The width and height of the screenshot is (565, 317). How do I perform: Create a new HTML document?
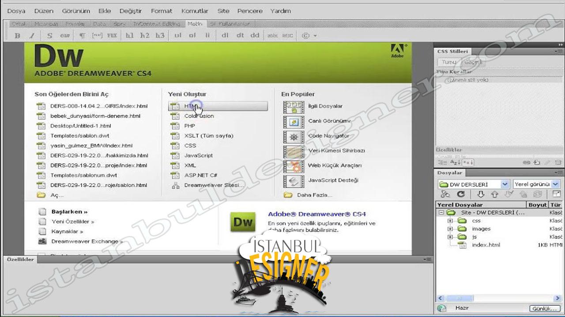(218, 106)
